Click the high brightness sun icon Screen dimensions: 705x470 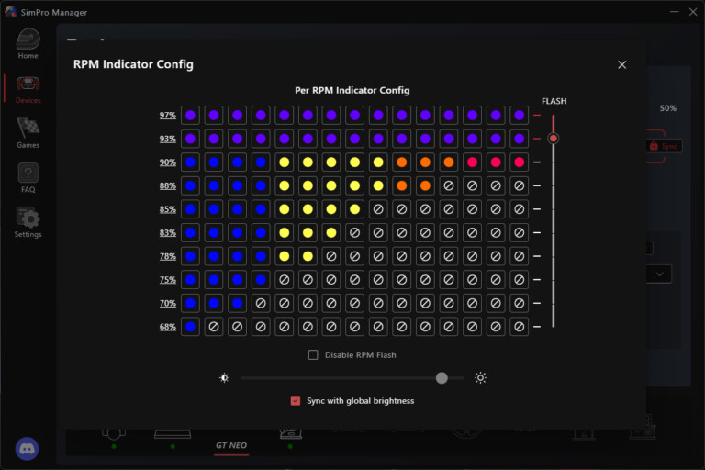[480, 377]
